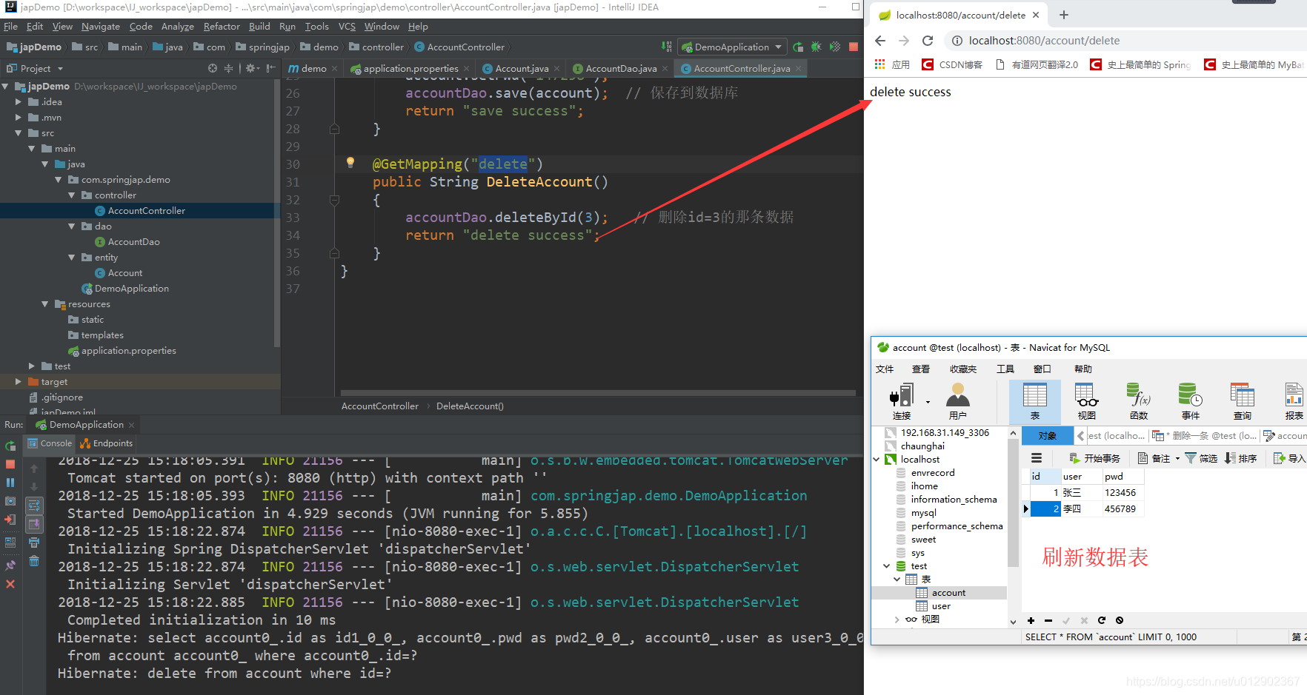
Task: Open the 备注 dropdown arrow in Navicat
Action: tap(1177, 458)
